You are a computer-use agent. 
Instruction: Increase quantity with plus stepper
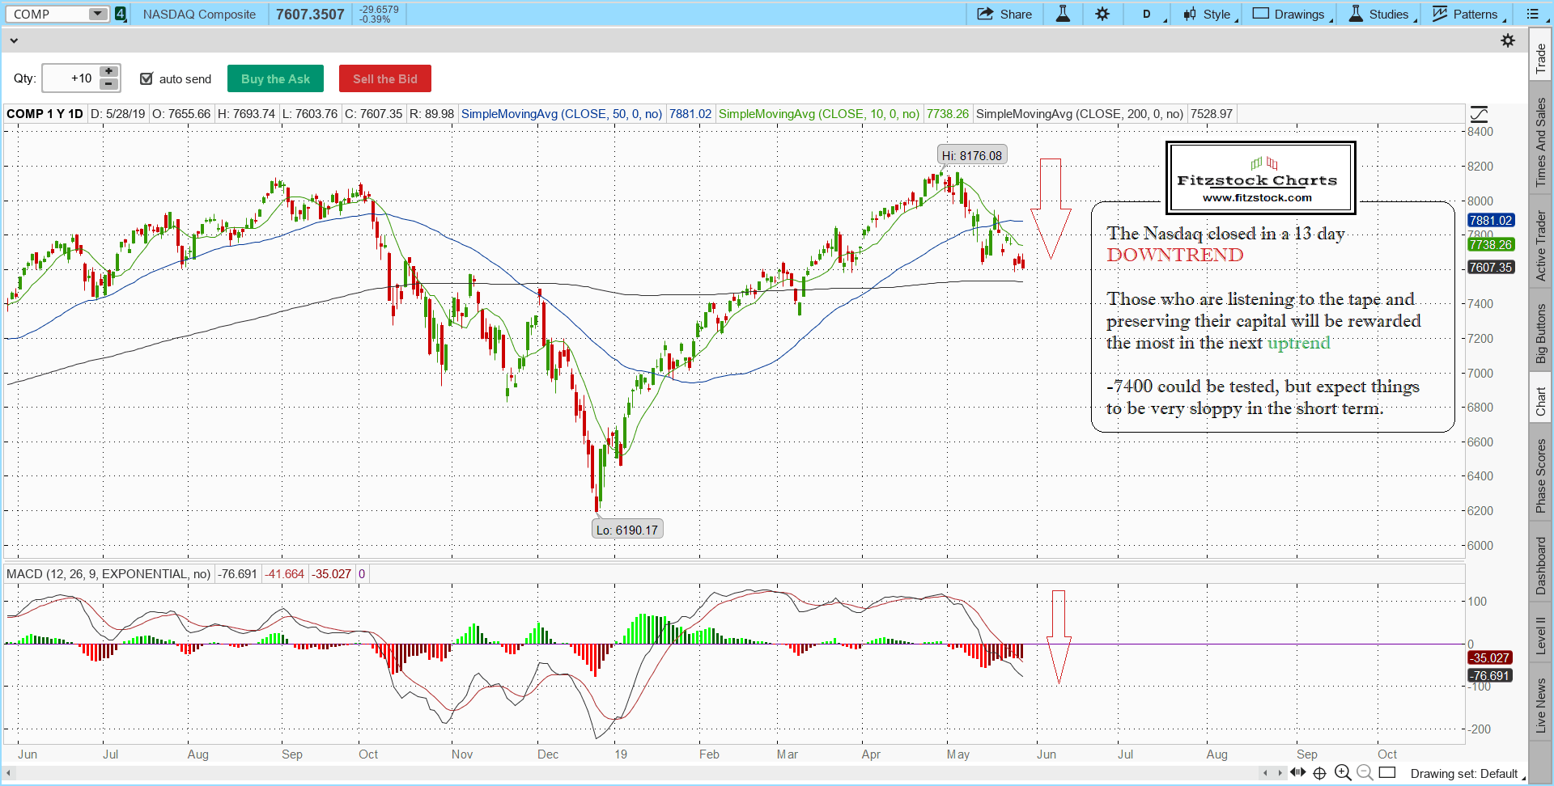pos(108,72)
